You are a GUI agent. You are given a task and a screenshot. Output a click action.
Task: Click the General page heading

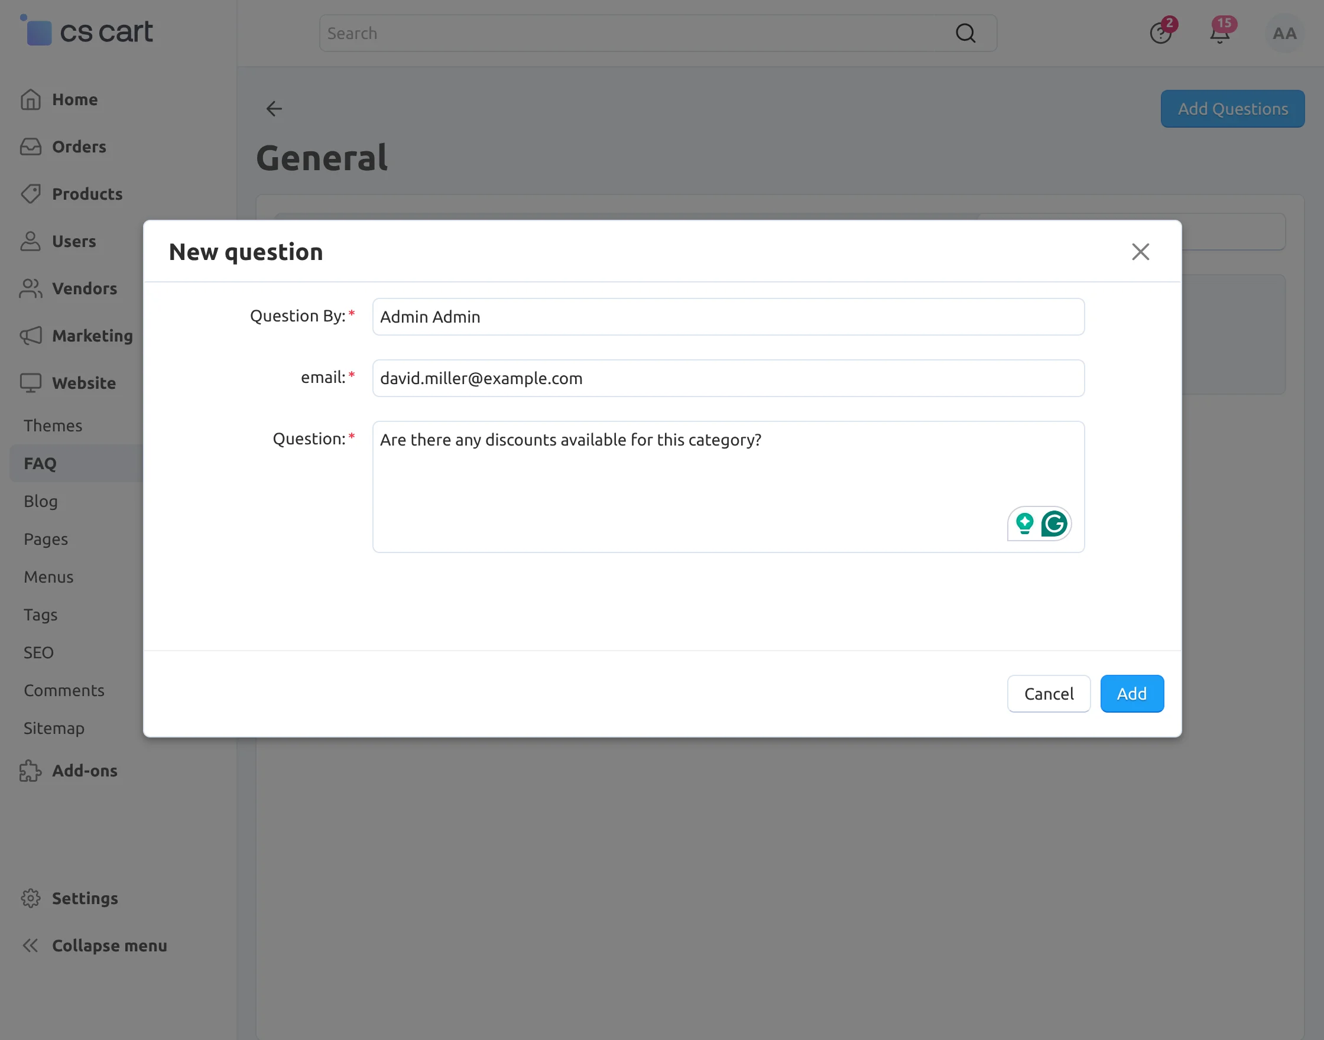[x=322, y=158]
